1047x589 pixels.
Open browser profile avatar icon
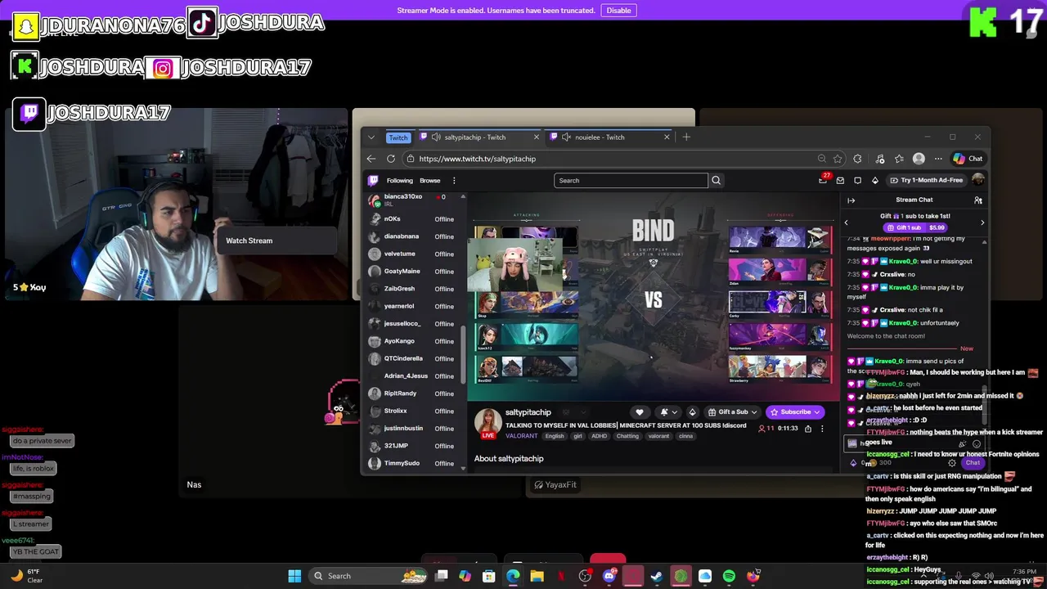pyautogui.click(x=919, y=159)
